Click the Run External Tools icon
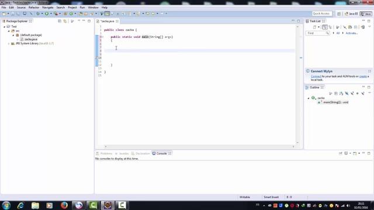 (56, 14)
